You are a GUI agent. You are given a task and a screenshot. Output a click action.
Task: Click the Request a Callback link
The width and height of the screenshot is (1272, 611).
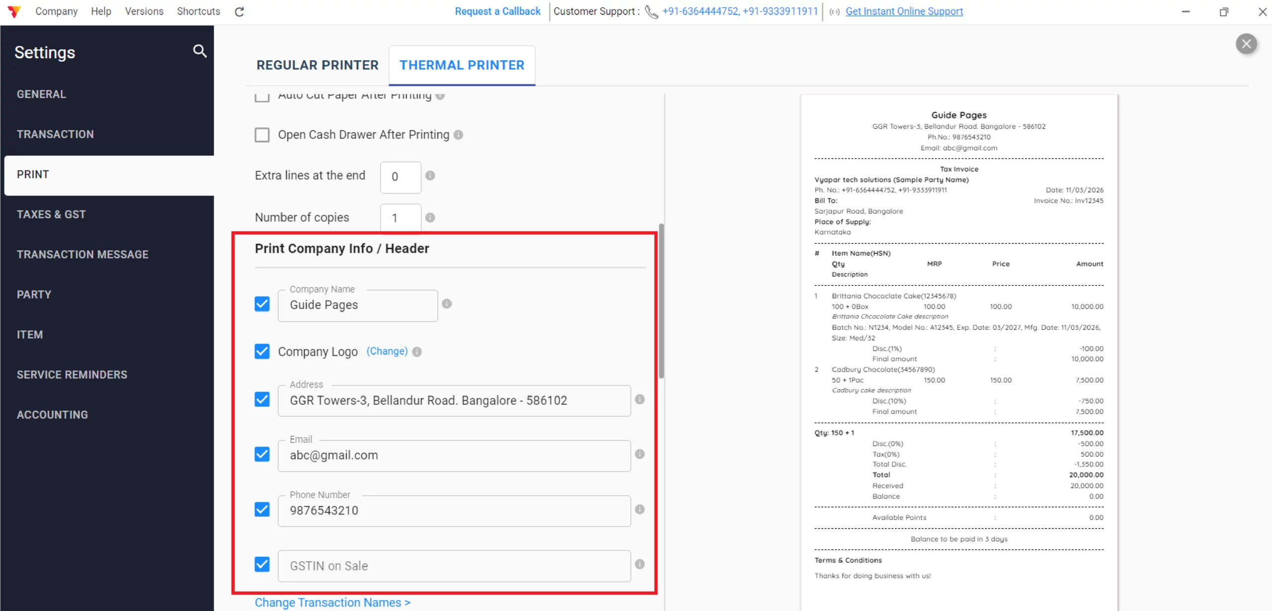click(497, 11)
